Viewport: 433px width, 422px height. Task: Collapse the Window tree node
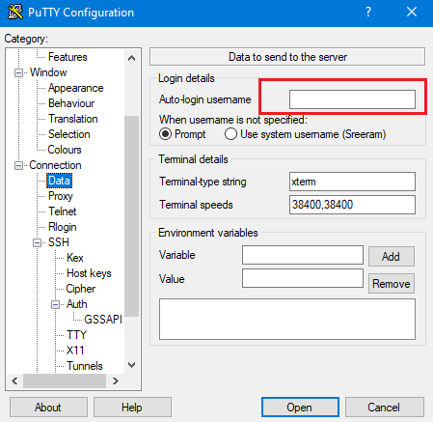click(19, 72)
